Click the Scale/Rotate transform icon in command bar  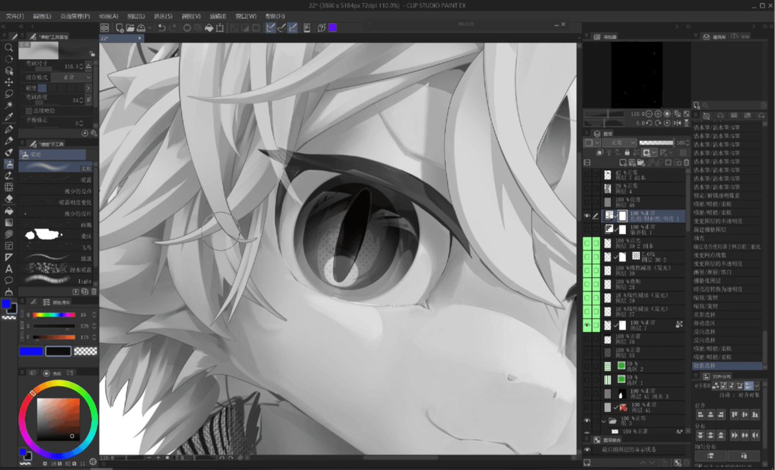220,28
